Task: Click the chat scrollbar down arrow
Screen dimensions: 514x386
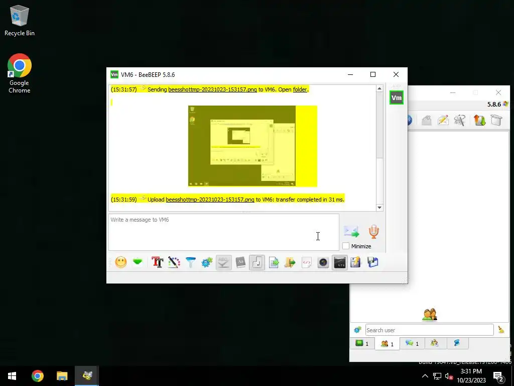Action: [x=379, y=208]
